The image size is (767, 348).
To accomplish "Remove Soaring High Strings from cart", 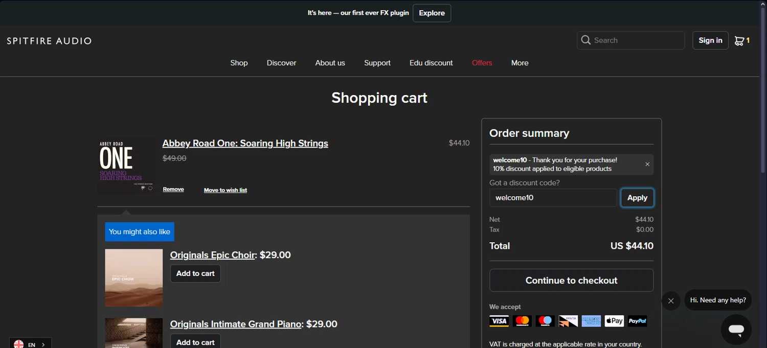I will (173, 189).
